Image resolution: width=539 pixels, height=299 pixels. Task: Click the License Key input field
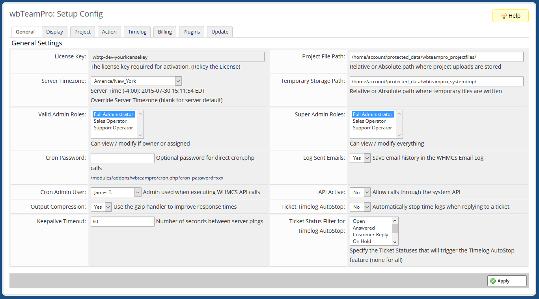coord(177,56)
